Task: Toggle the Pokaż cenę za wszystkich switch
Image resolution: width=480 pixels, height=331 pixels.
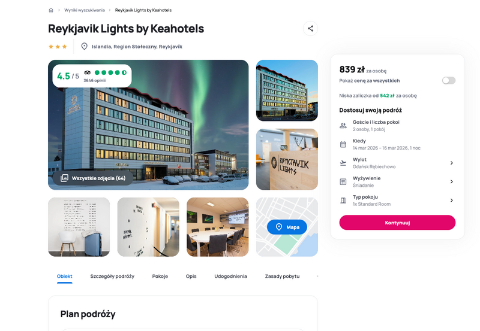Action: (x=449, y=80)
